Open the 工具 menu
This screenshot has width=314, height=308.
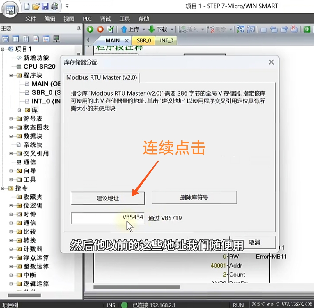coord(125,19)
